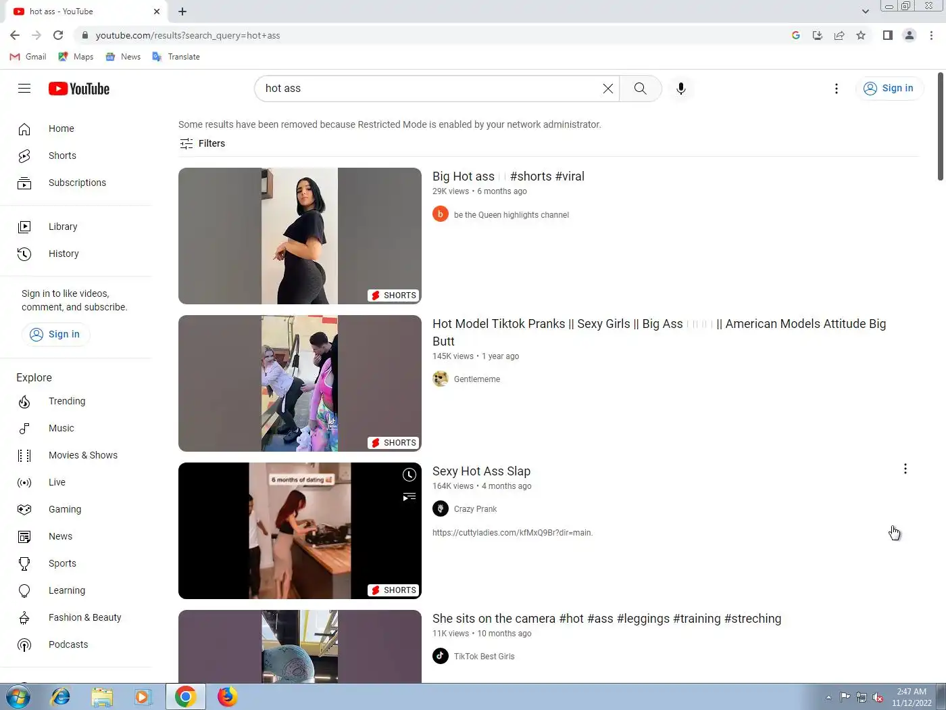Click the browser address bar
The image size is (946, 710).
(x=432, y=35)
